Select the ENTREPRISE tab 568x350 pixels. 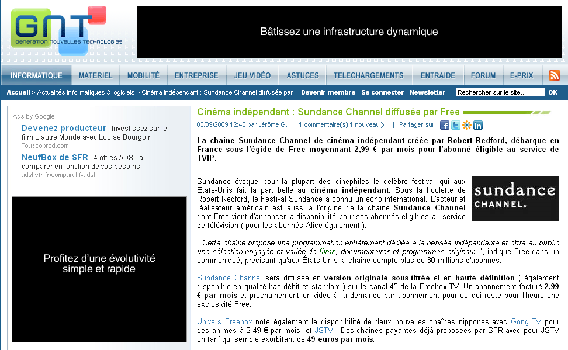[196, 75]
